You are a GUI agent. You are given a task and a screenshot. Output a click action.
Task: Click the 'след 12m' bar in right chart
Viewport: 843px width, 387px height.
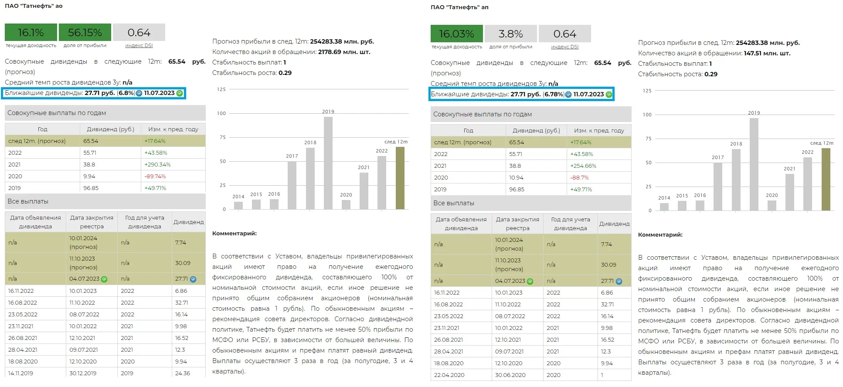(826, 180)
